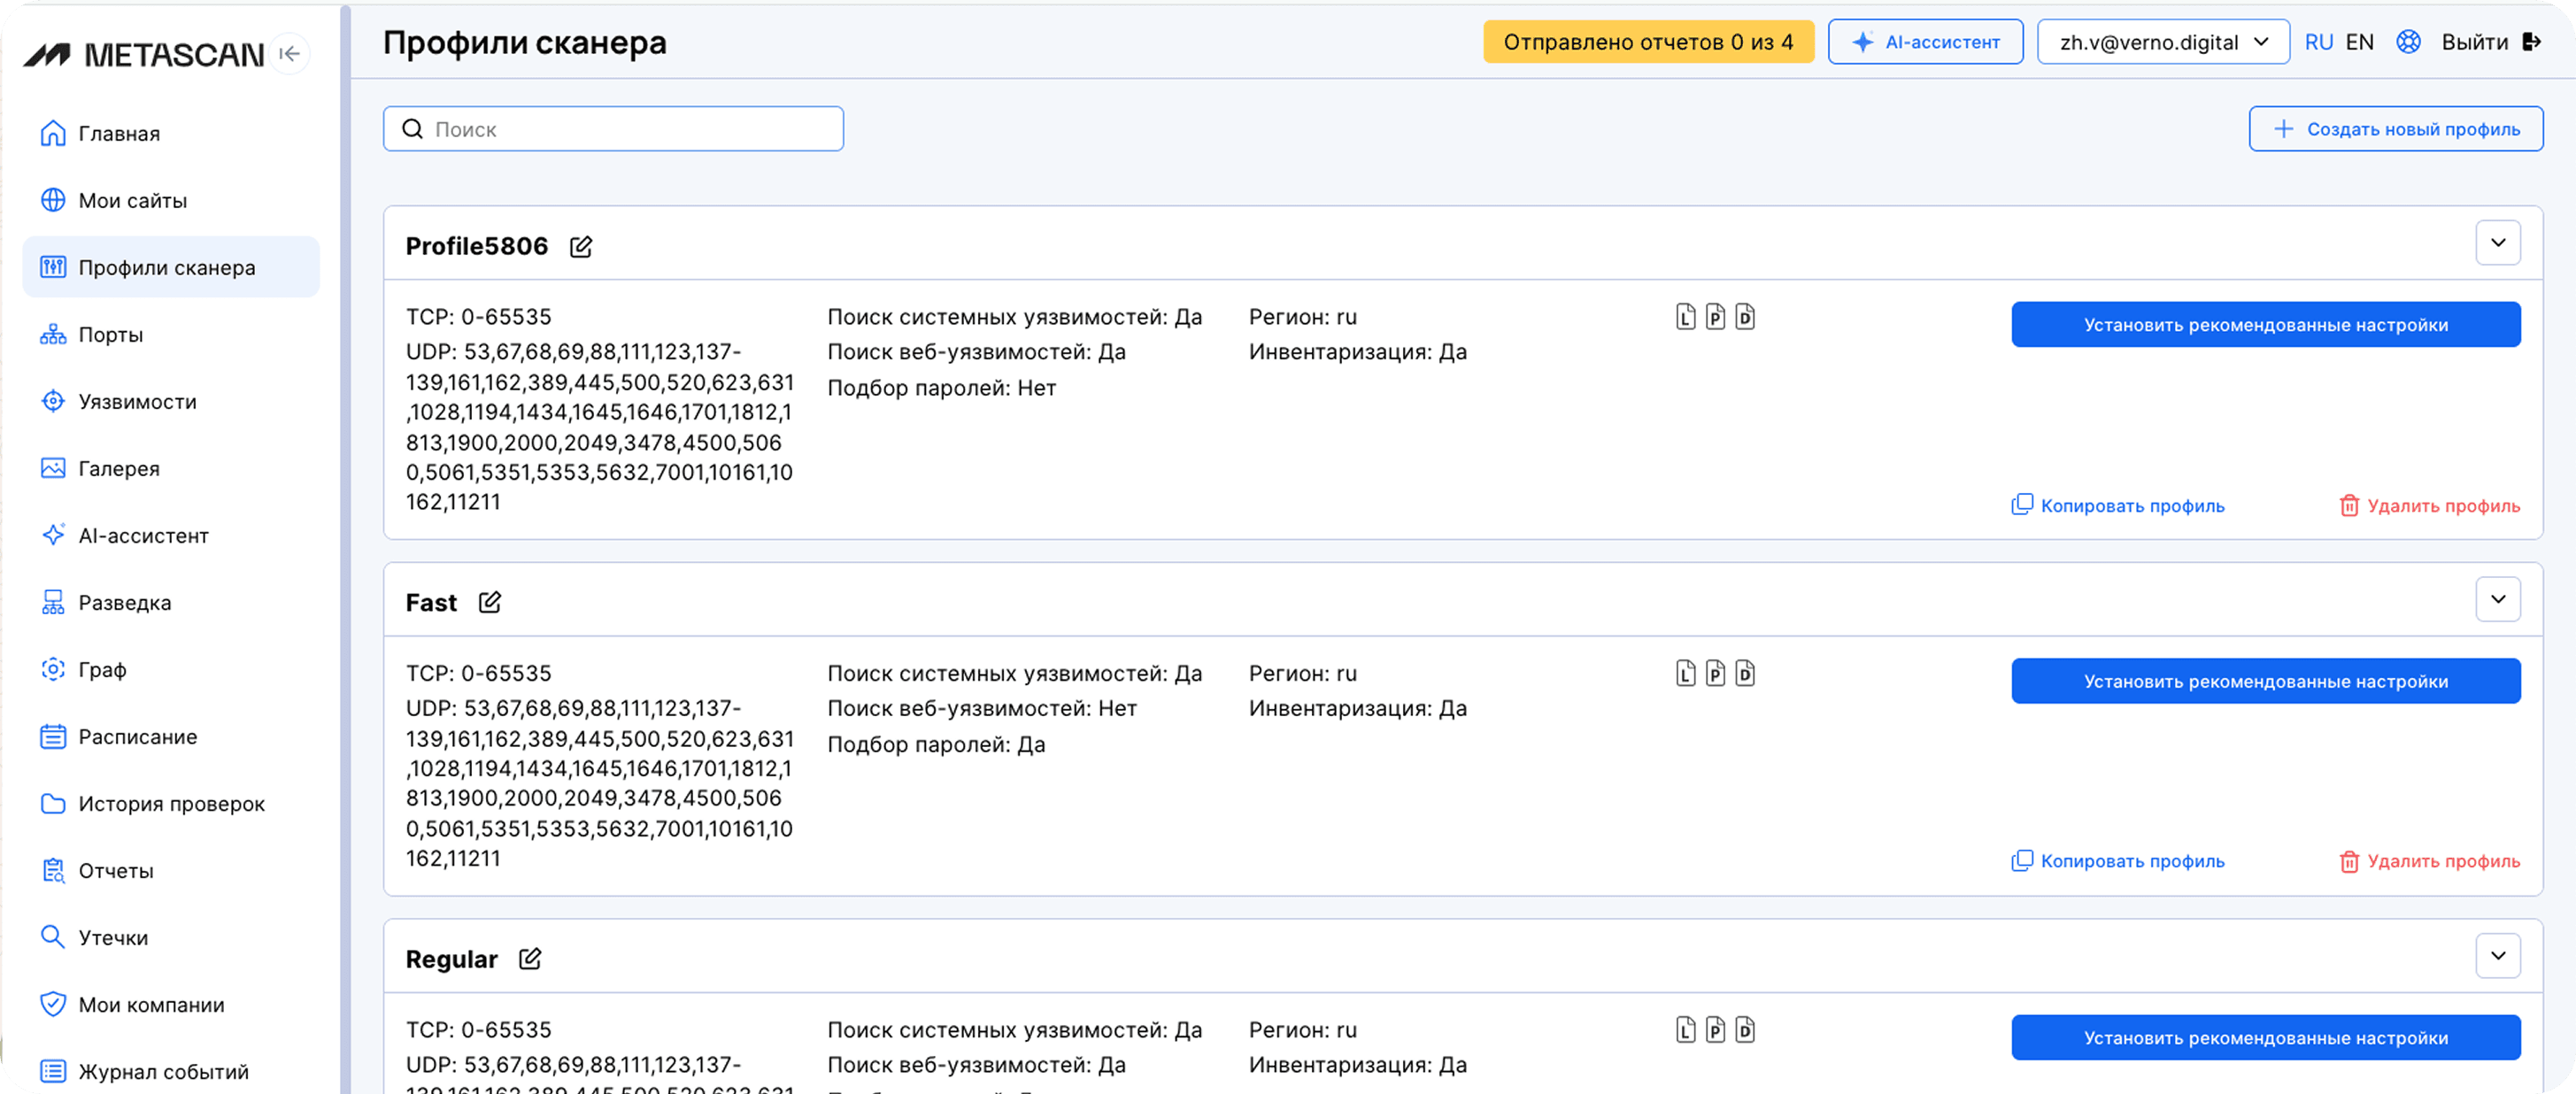Click the D document icon for Regular

[x=1745, y=1030]
